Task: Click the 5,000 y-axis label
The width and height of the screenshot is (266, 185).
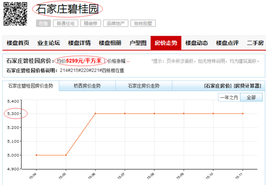Action: pos(13,155)
